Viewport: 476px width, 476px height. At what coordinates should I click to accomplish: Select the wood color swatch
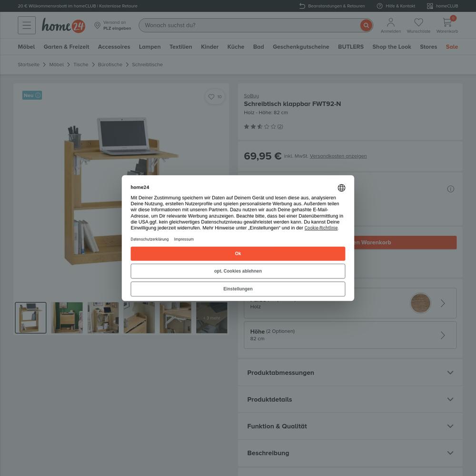(x=420, y=303)
